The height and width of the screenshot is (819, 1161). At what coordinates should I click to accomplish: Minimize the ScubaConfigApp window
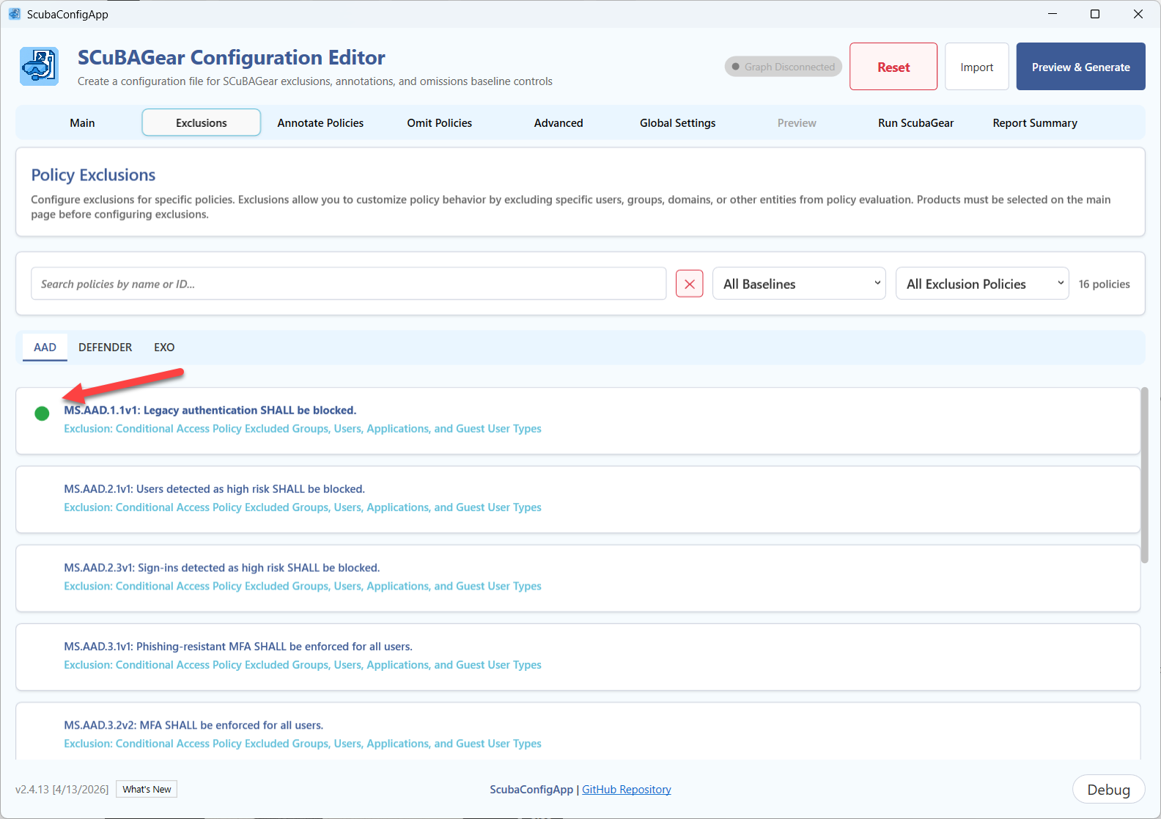pyautogui.click(x=1053, y=14)
